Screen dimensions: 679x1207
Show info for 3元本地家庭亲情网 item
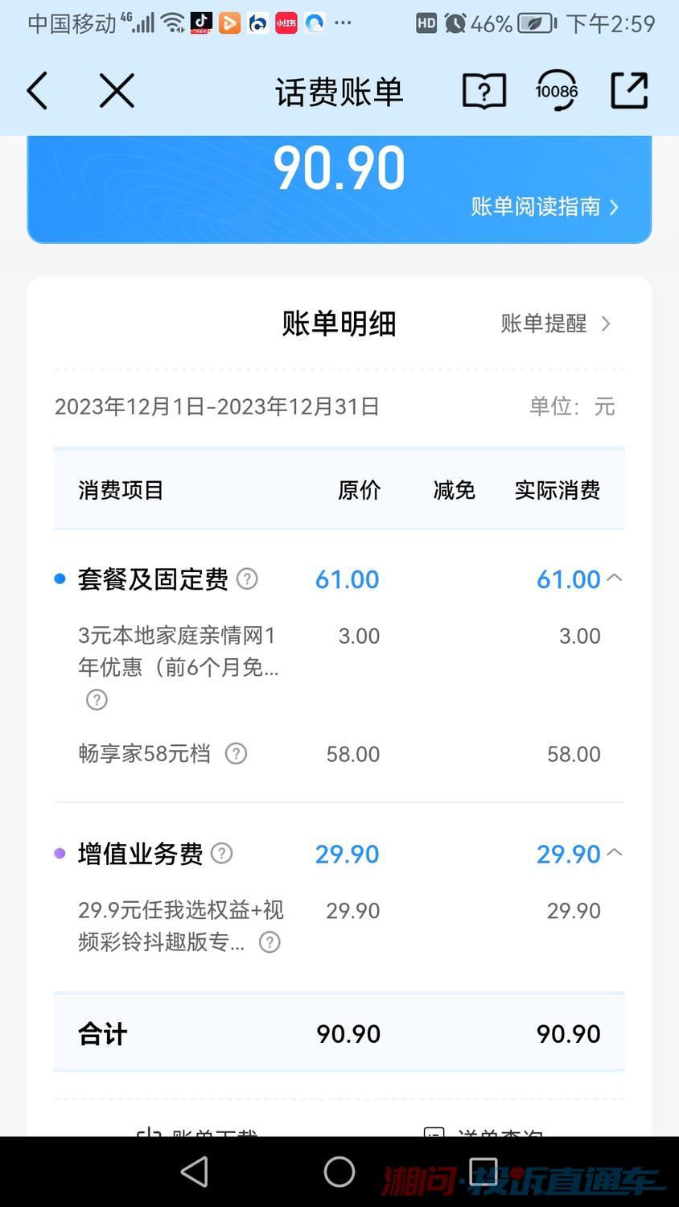[97, 700]
